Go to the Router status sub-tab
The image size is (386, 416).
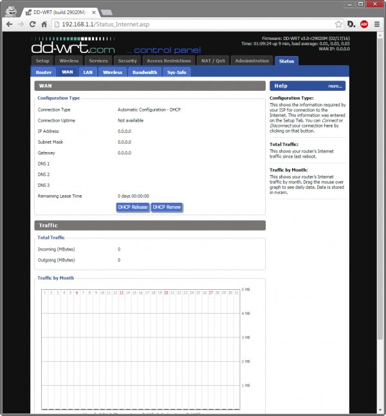click(x=44, y=72)
